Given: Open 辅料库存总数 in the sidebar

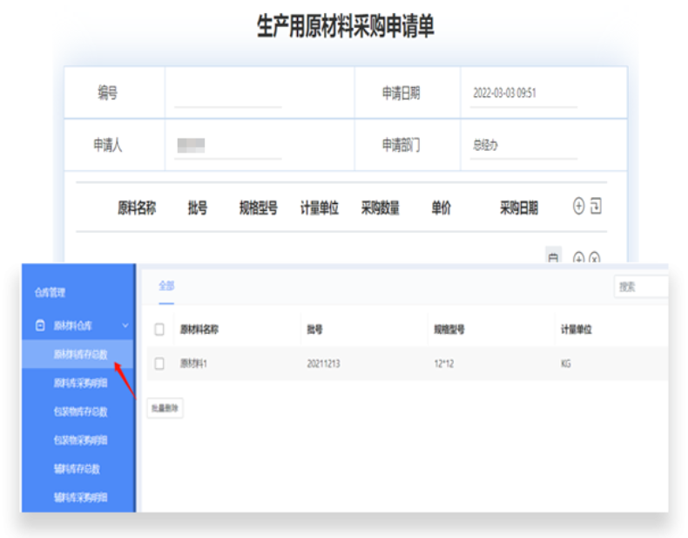Looking at the screenshot, I should point(77,469).
